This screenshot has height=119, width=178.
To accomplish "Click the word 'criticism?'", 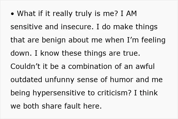I will tap(114, 93).
